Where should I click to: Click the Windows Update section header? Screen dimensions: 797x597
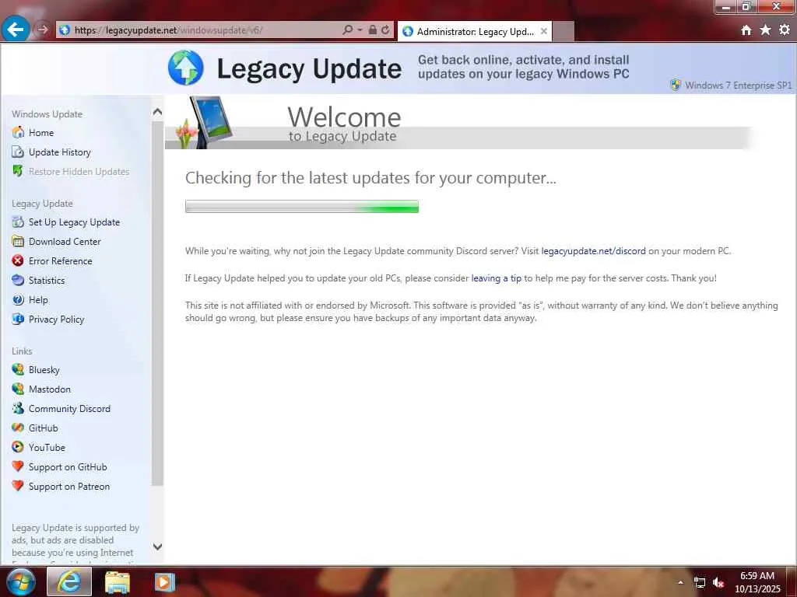coord(47,113)
